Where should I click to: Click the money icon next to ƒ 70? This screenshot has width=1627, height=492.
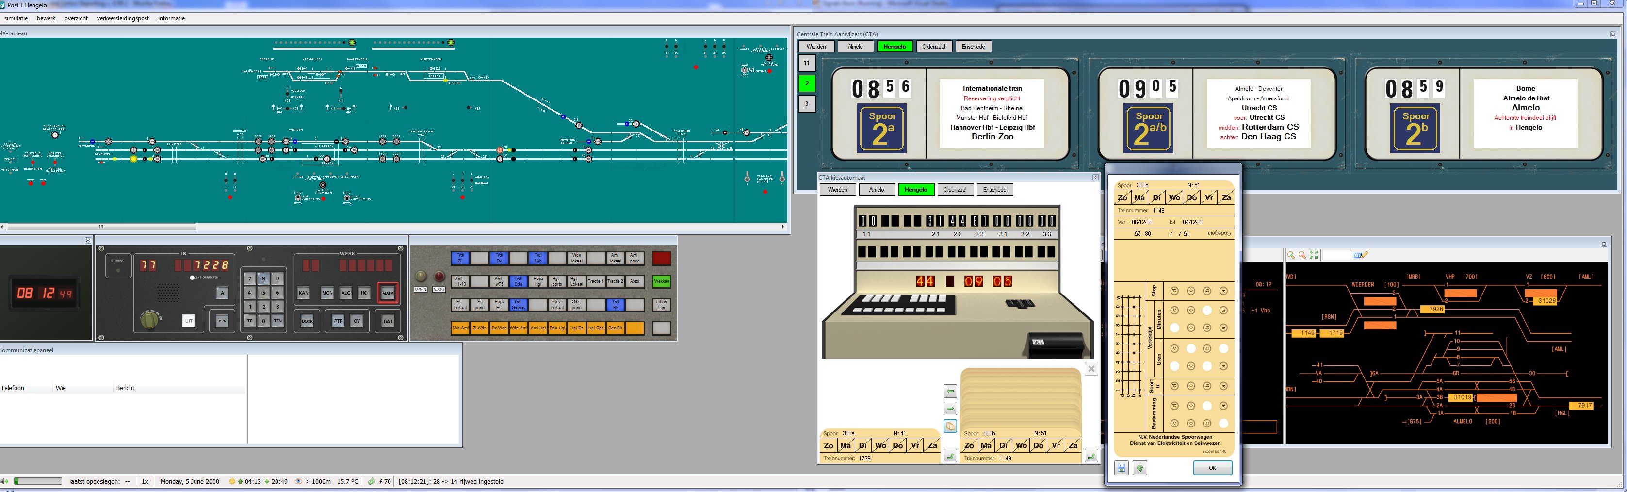coord(372,482)
